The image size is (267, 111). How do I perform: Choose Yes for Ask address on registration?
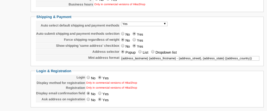tap(100, 100)
